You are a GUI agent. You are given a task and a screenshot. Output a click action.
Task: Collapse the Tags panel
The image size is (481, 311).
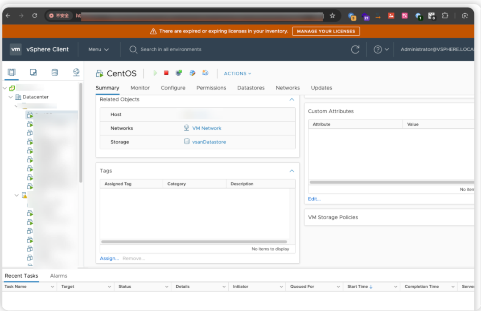pos(292,171)
